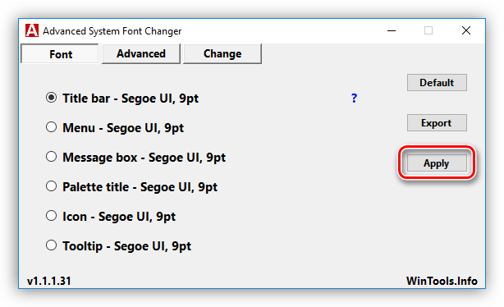Open the WinTools.Info link

pos(442,281)
